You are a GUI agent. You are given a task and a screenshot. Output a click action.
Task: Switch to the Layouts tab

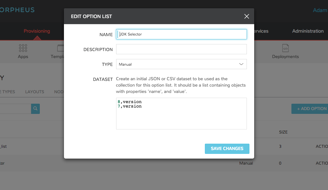[34, 92]
